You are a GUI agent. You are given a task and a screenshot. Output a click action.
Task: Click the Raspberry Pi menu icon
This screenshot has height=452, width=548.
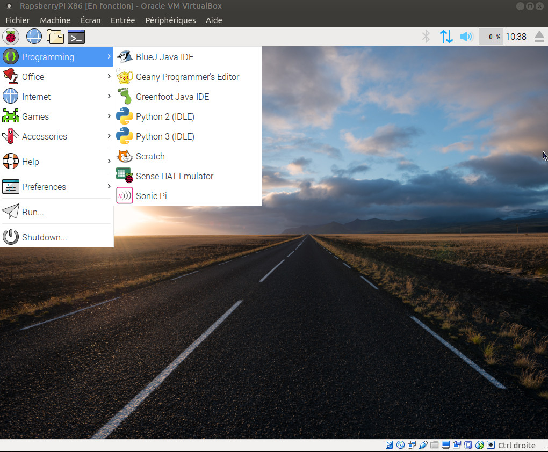[x=11, y=37]
